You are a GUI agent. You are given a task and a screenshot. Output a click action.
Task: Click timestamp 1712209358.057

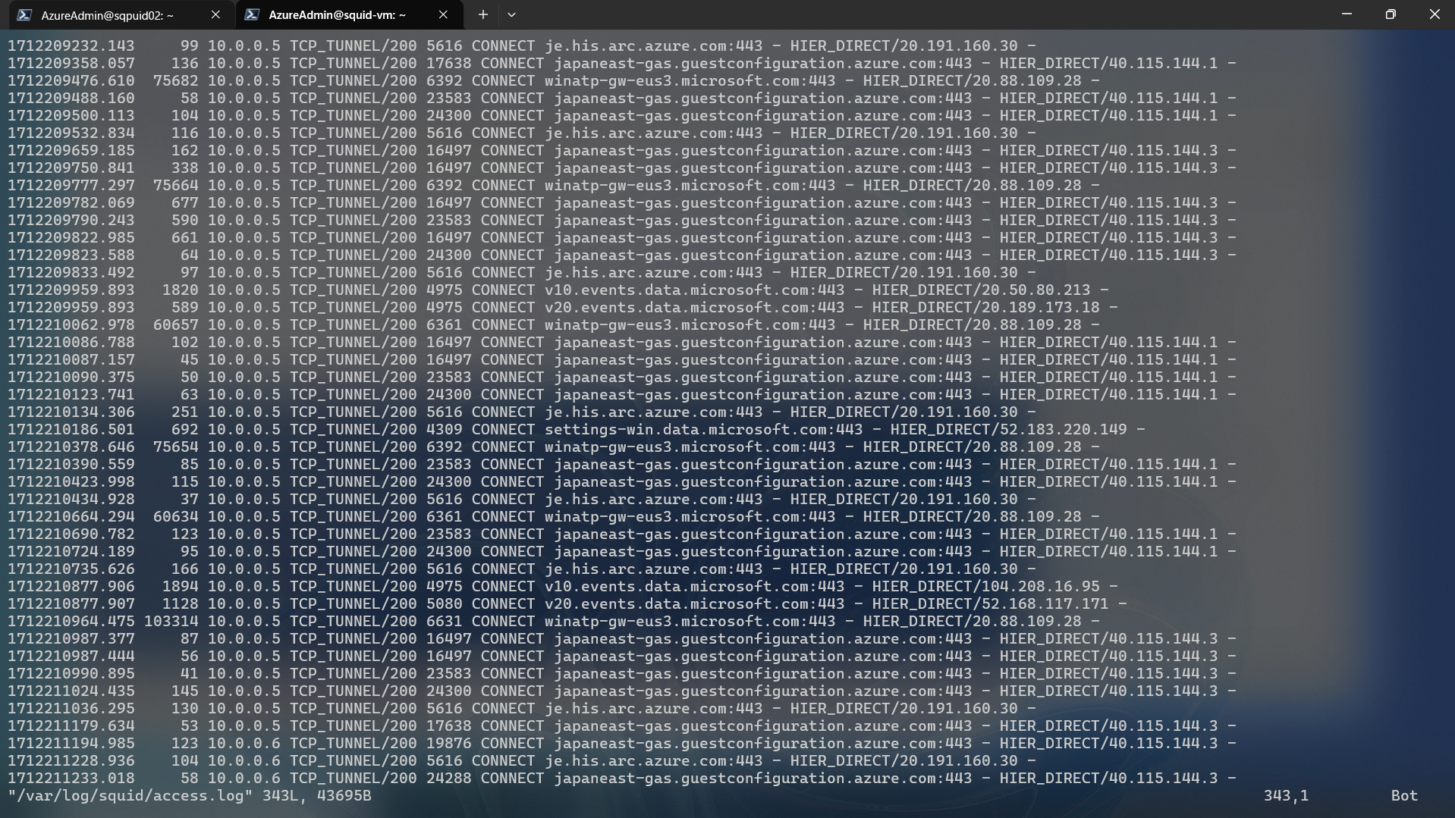(x=71, y=64)
